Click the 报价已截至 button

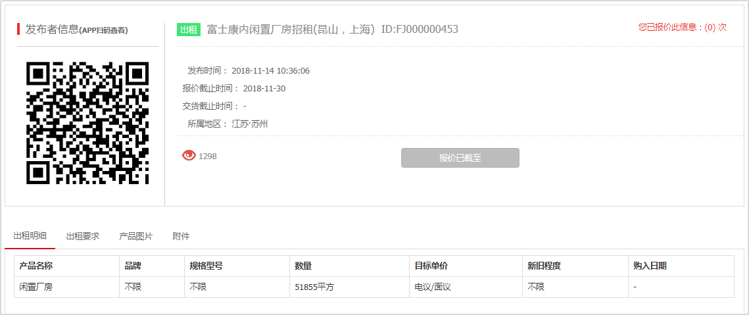[x=460, y=158]
